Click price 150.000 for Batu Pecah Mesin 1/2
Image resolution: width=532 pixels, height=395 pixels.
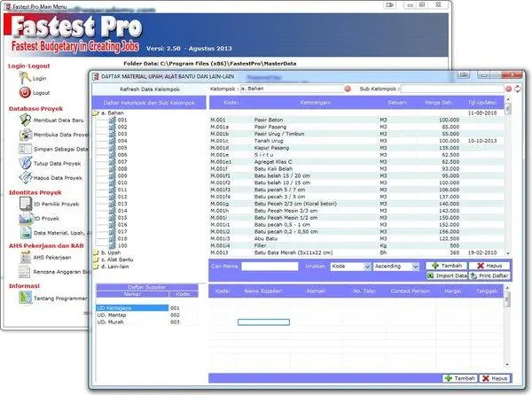(449, 218)
